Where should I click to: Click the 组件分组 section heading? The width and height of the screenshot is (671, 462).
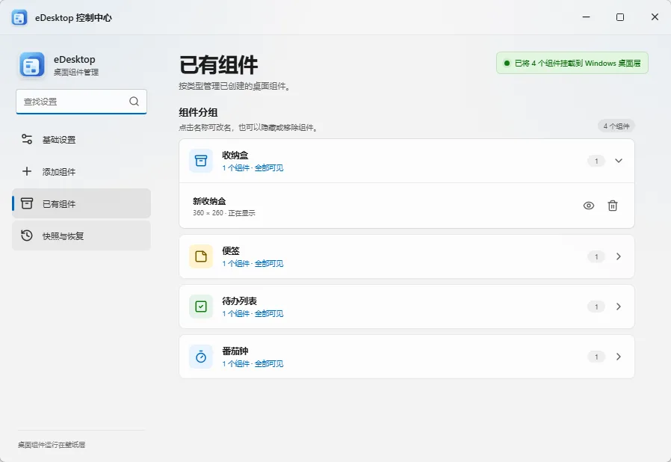click(198, 112)
